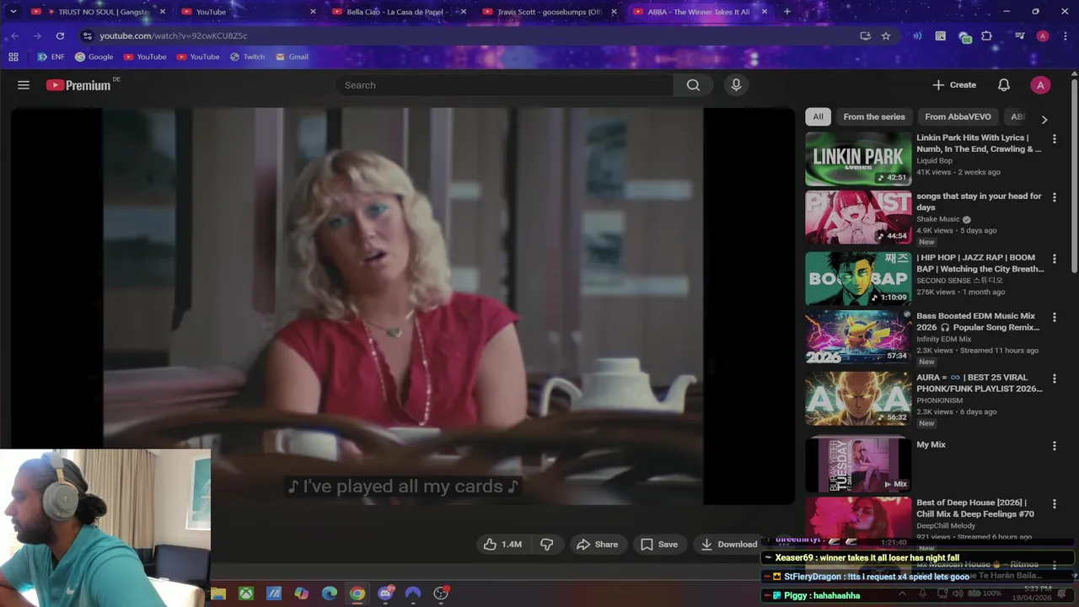
Task: Open the Apps grid in bookmarks bar
Action: [13, 56]
